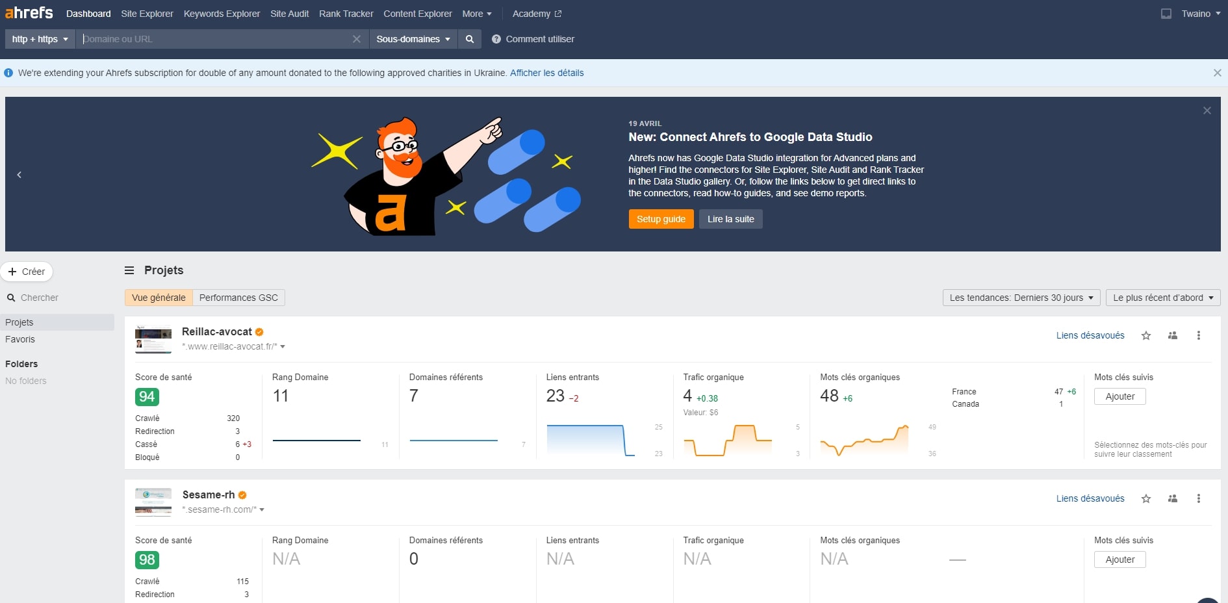Click the Trafic organique orange trend chart
This screenshot has height=603, width=1228.
pyautogui.click(x=728, y=440)
